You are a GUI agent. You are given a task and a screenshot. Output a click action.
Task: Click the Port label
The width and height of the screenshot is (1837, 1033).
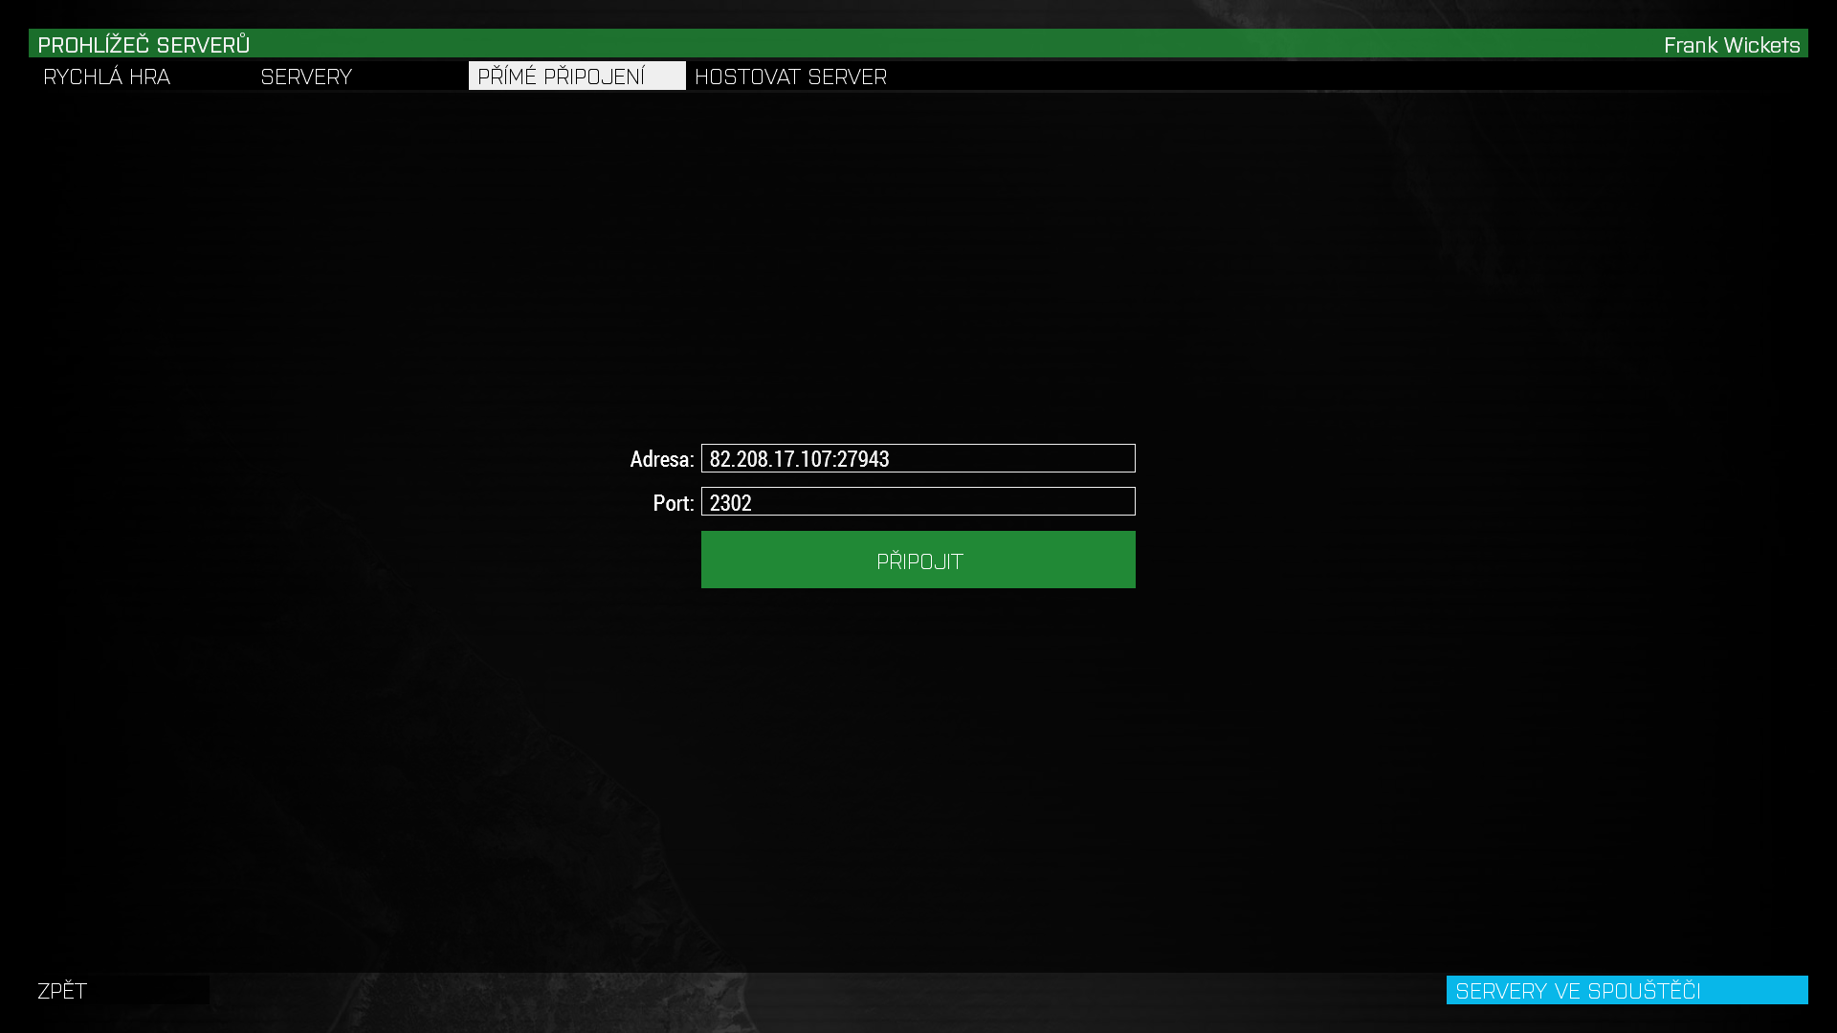coord(673,503)
